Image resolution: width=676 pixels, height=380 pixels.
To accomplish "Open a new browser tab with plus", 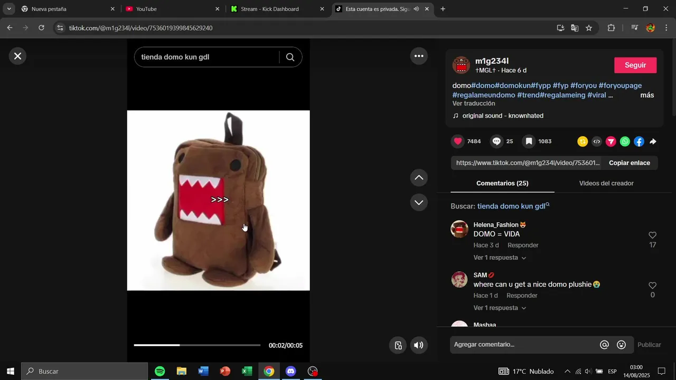I will tap(443, 9).
